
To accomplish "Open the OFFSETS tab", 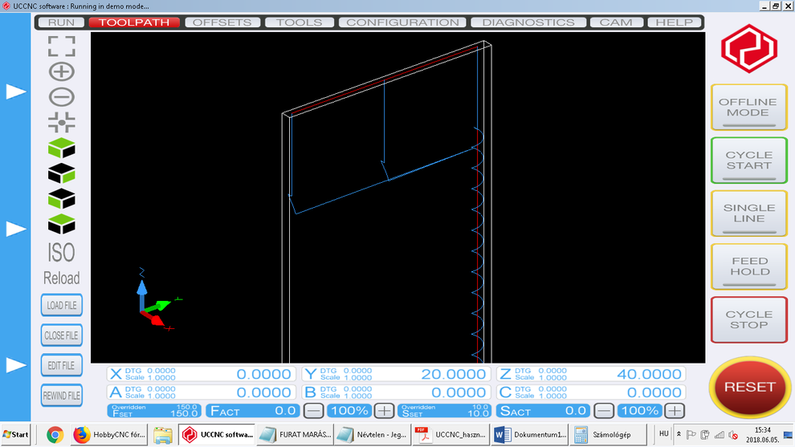I will click(x=222, y=22).
